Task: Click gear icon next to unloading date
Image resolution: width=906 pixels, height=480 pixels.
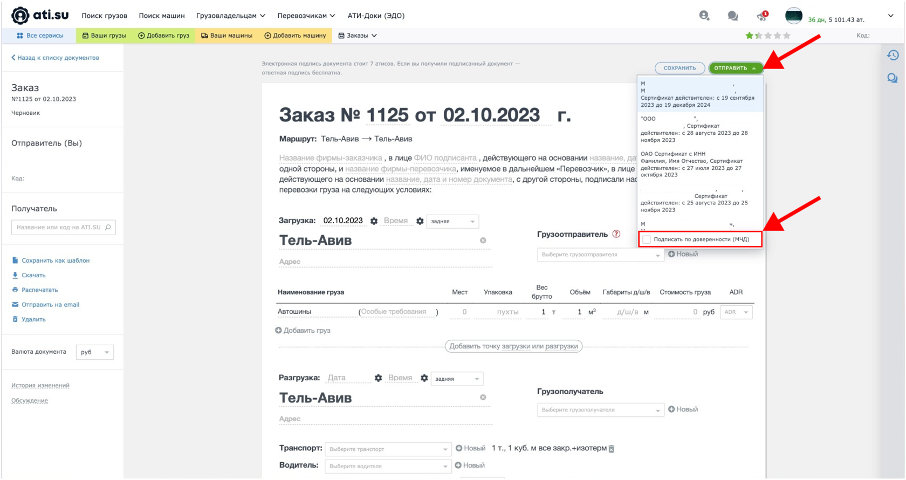Action: (378, 378)
